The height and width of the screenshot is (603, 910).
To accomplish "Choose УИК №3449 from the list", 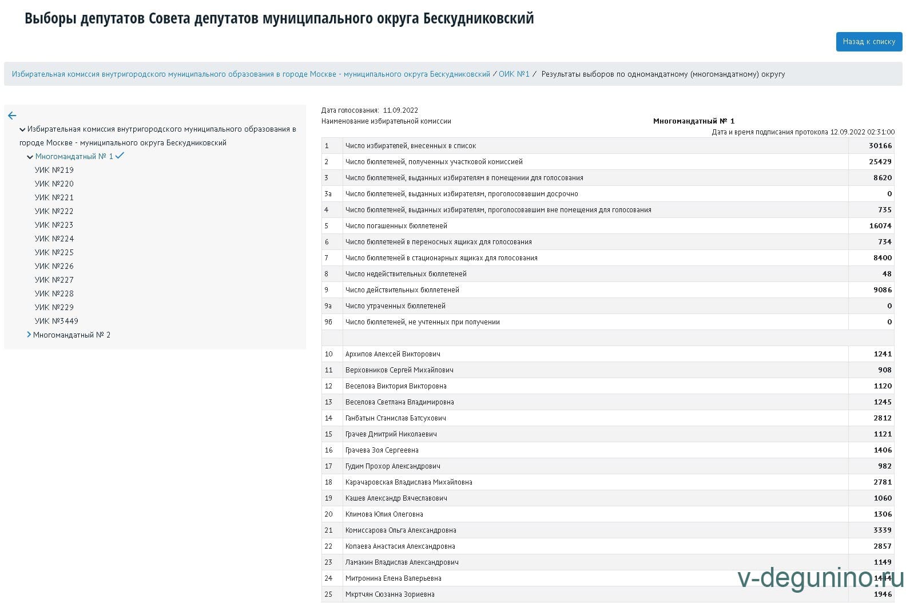I will point(56,321).
